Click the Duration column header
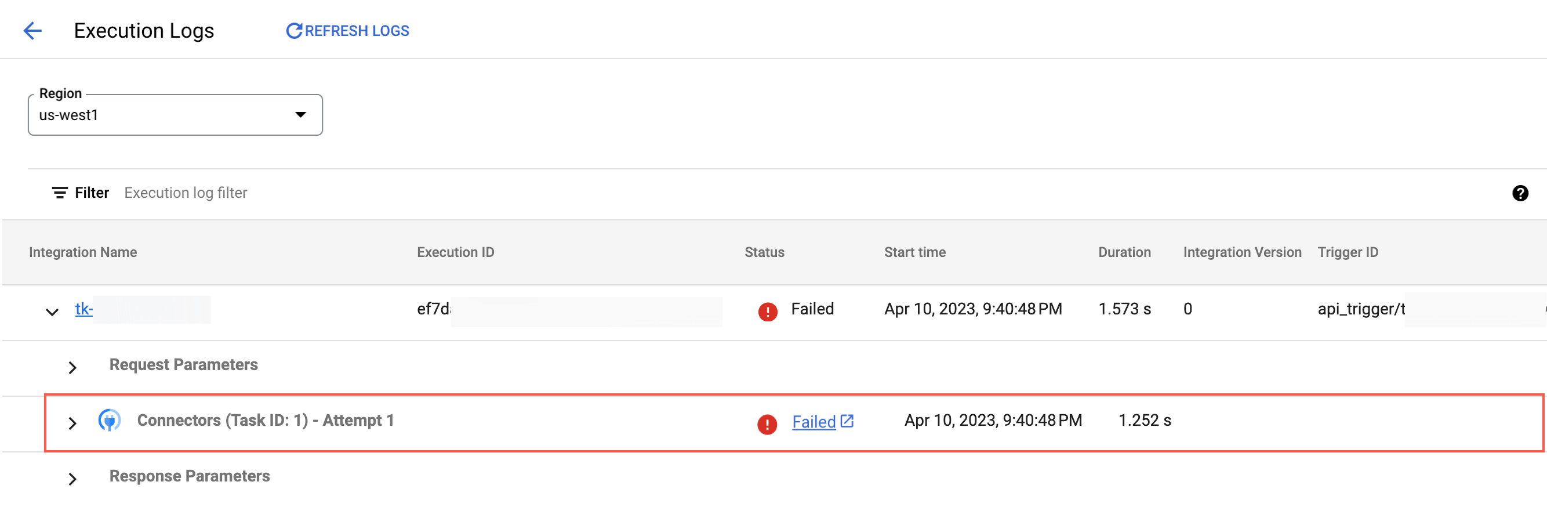1547x507 pixels. pos(1124,252)
